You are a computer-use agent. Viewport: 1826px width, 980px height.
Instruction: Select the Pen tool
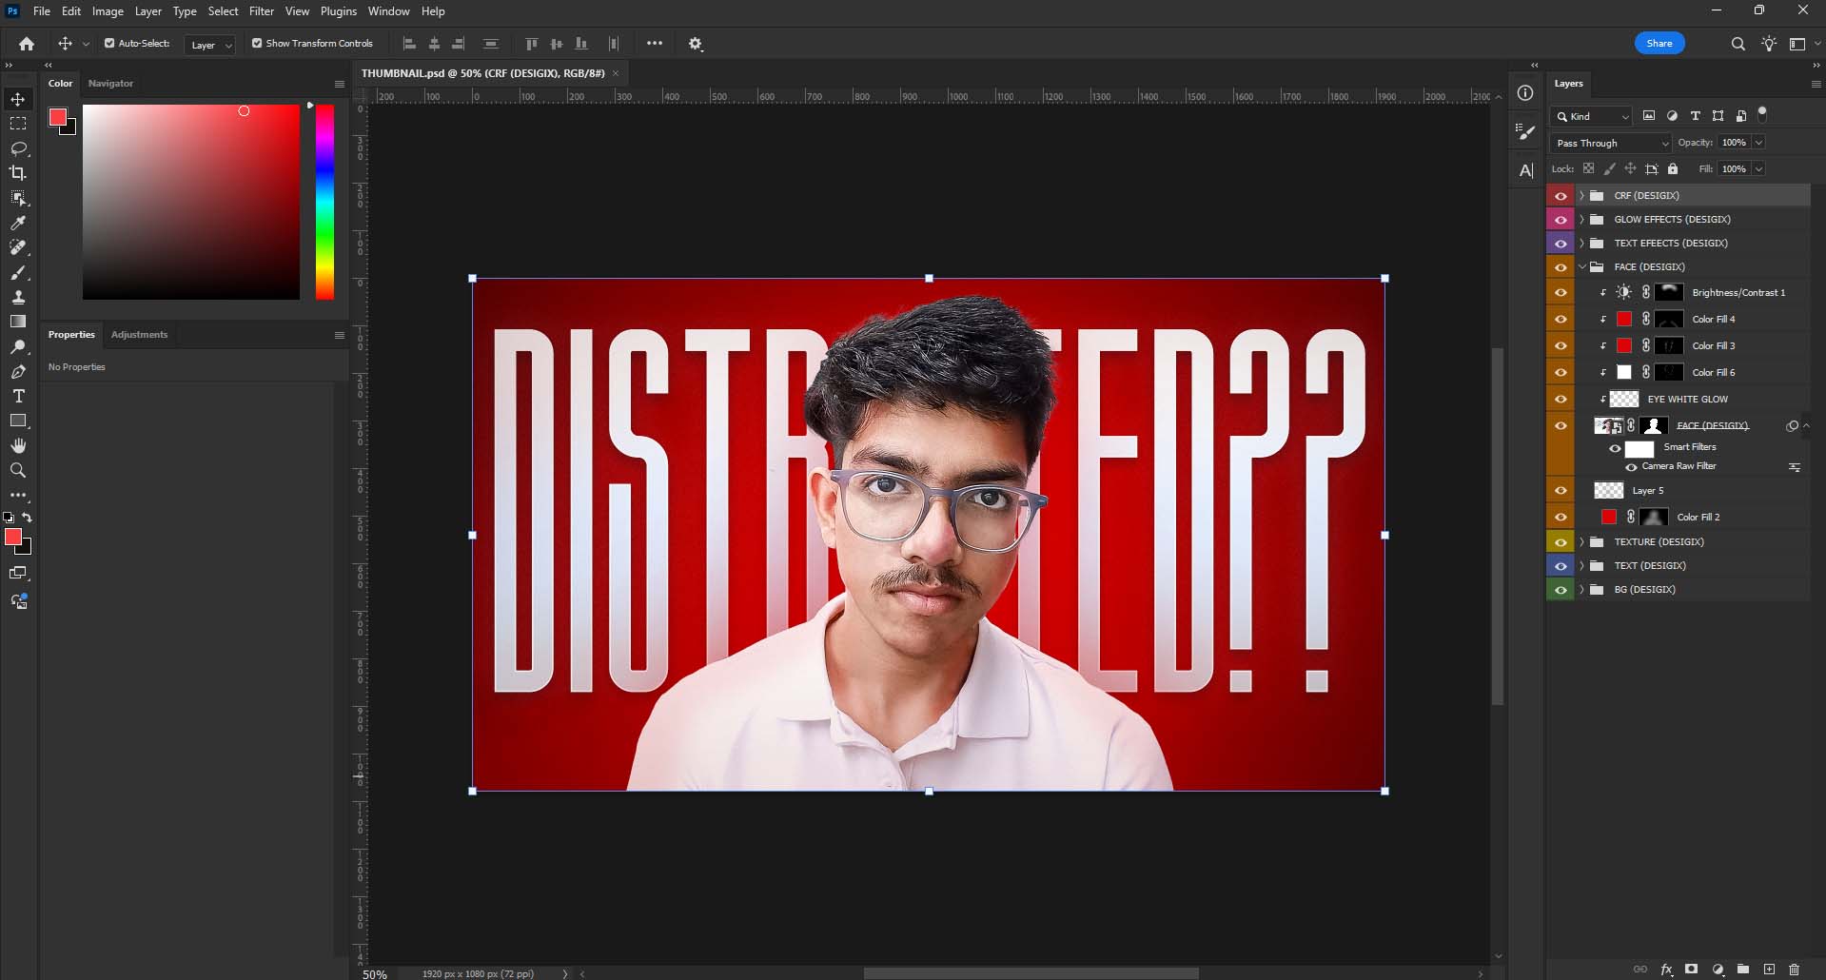tap(18, 371)
